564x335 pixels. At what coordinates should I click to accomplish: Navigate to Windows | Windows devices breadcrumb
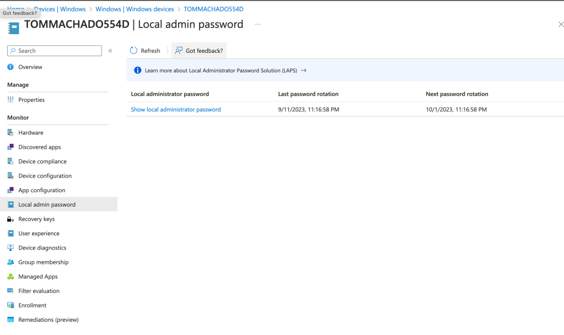[x=135, y=9]
